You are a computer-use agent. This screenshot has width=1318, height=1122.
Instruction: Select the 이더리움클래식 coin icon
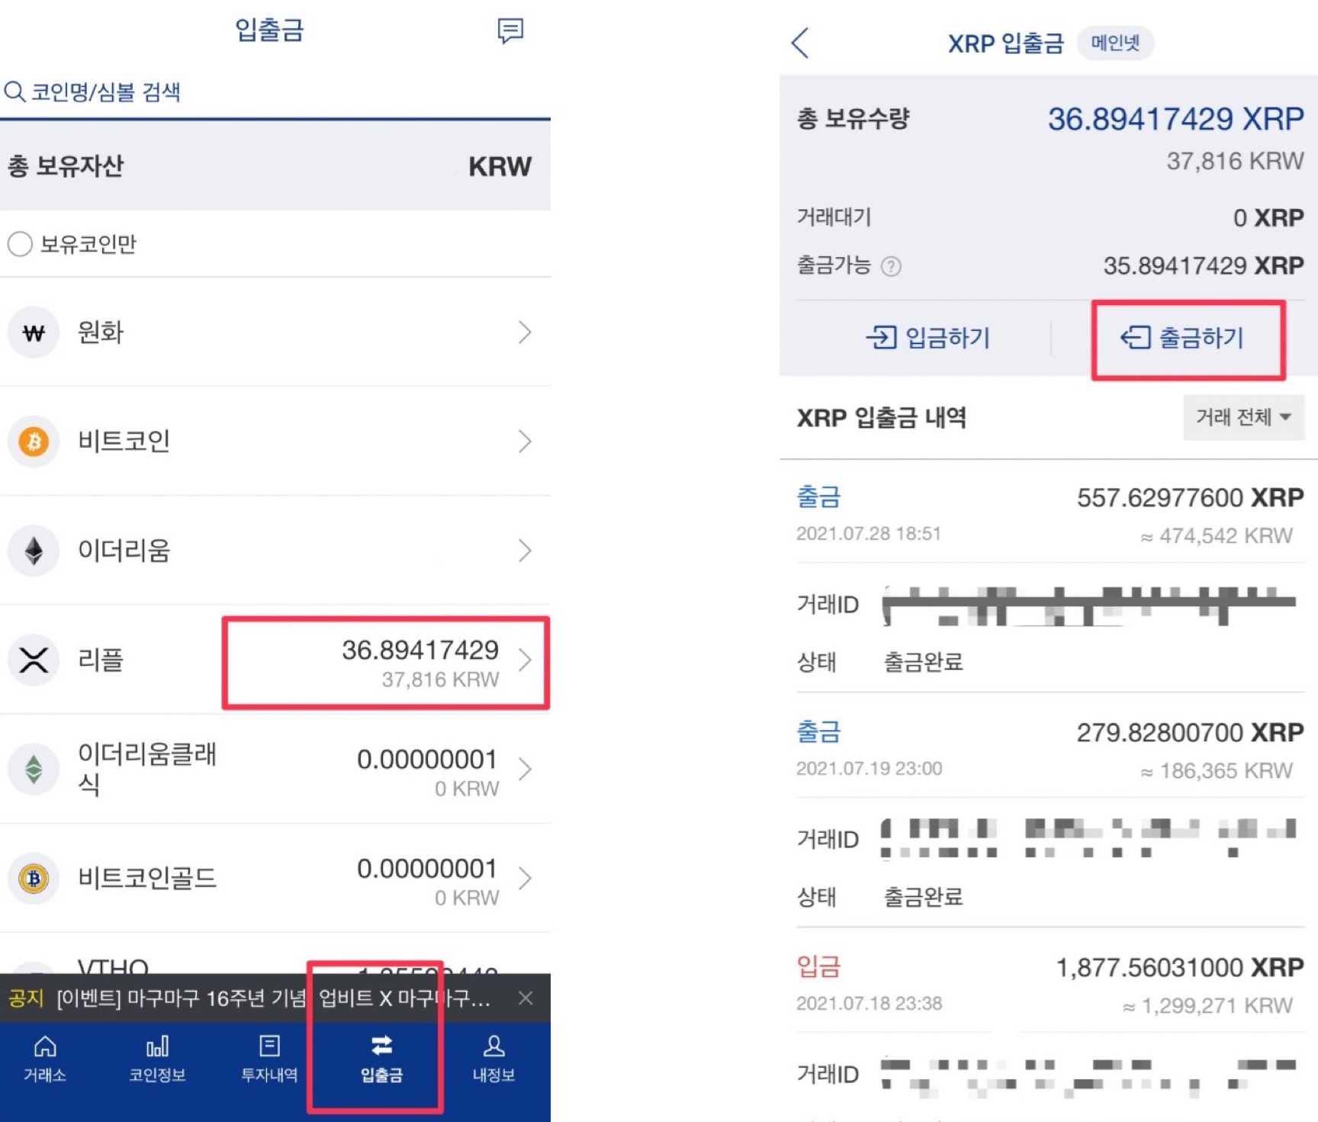[x=34, y=769]
